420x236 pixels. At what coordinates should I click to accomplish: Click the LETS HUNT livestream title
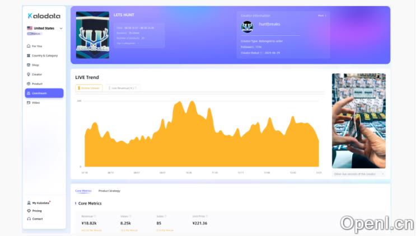point(124,15)
